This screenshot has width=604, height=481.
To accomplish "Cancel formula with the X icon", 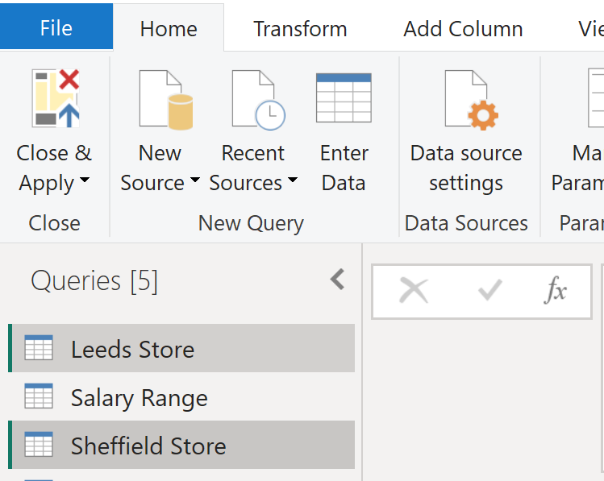I will coord(414,291).
